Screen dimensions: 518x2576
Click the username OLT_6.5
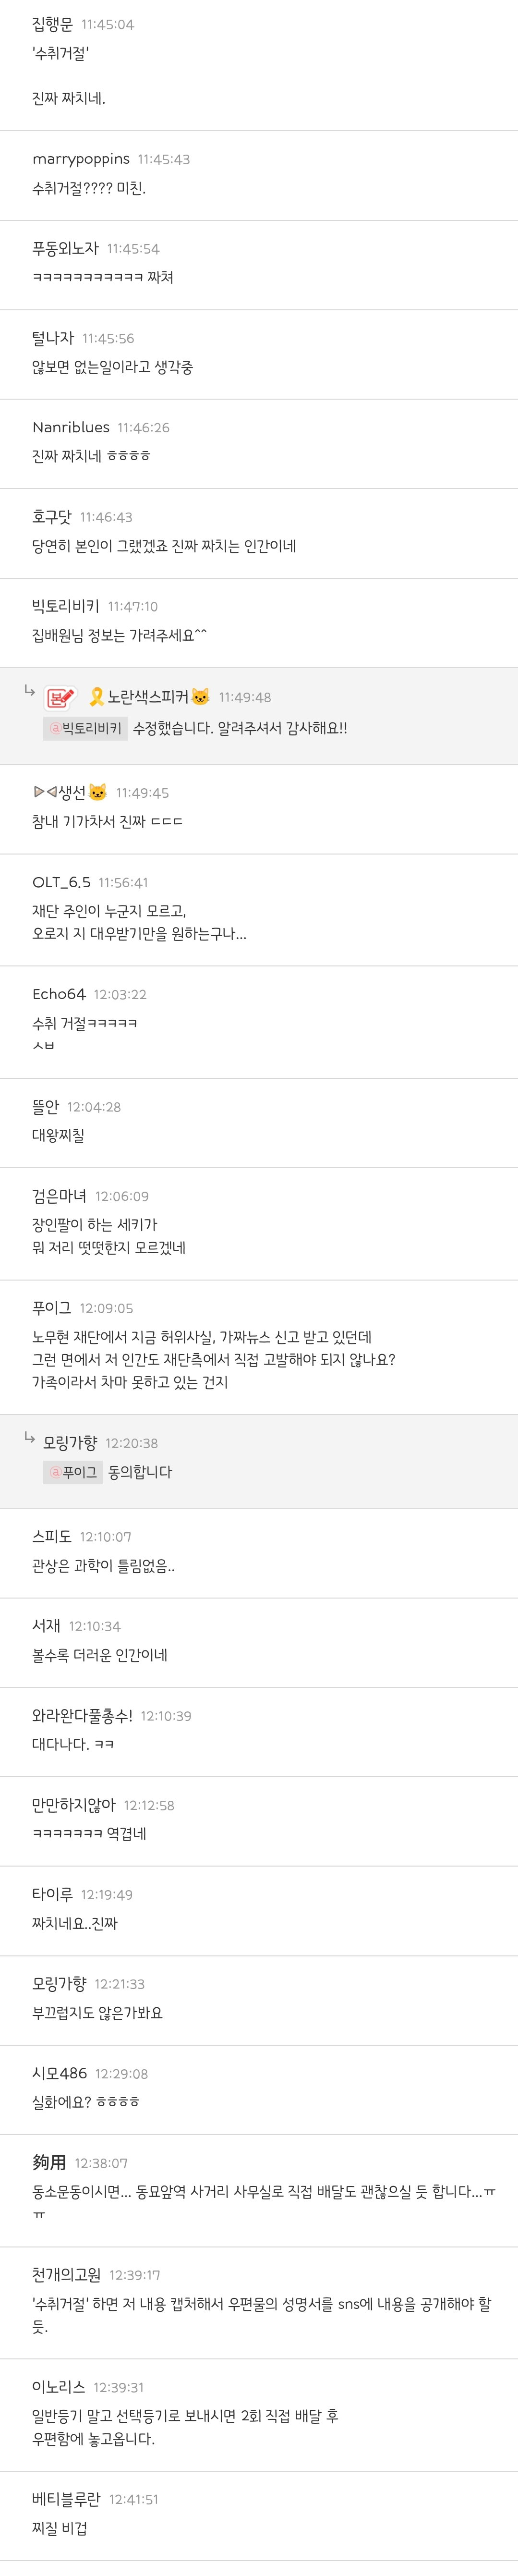tap(61, 882)
